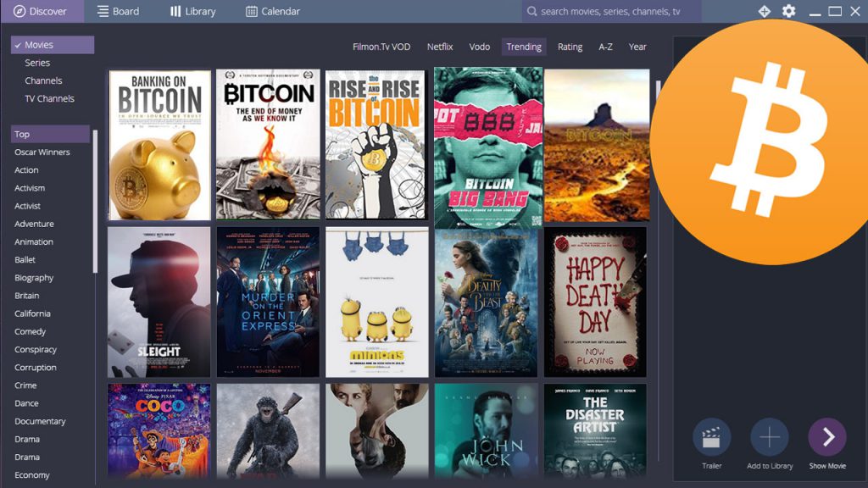868x488 pixels.
Task: Choose the Economy genre
Action: [x=32, y=474]
